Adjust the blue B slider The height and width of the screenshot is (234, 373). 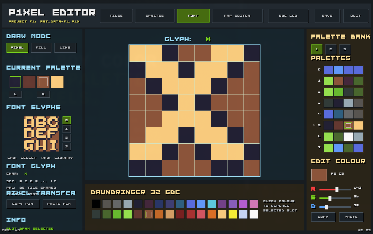[335, 207]
